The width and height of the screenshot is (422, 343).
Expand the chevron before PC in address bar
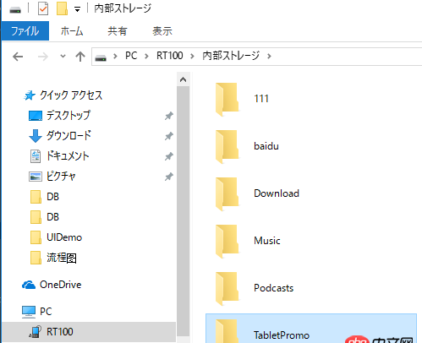tap(115, 57)
